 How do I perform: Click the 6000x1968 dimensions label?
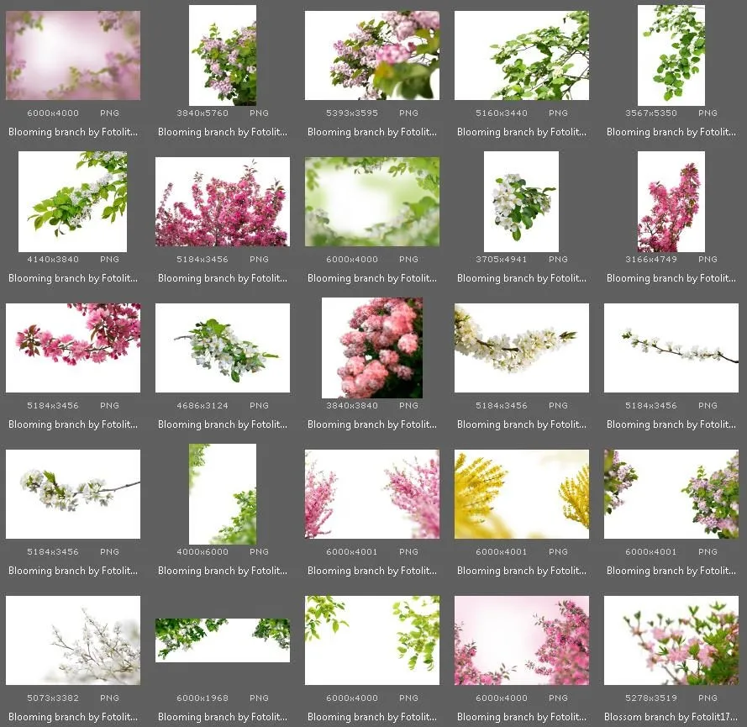(200, 698)
